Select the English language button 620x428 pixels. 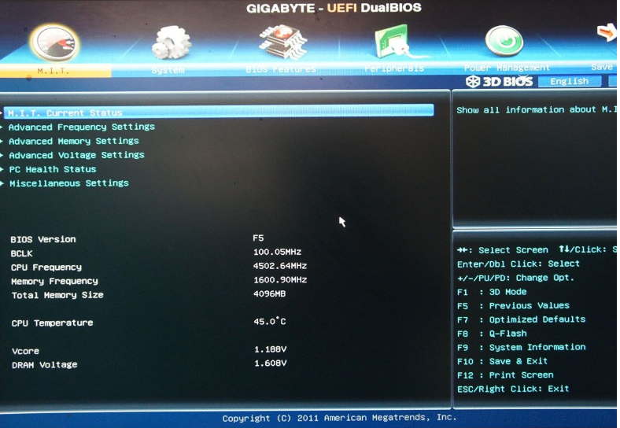point(569,81)
